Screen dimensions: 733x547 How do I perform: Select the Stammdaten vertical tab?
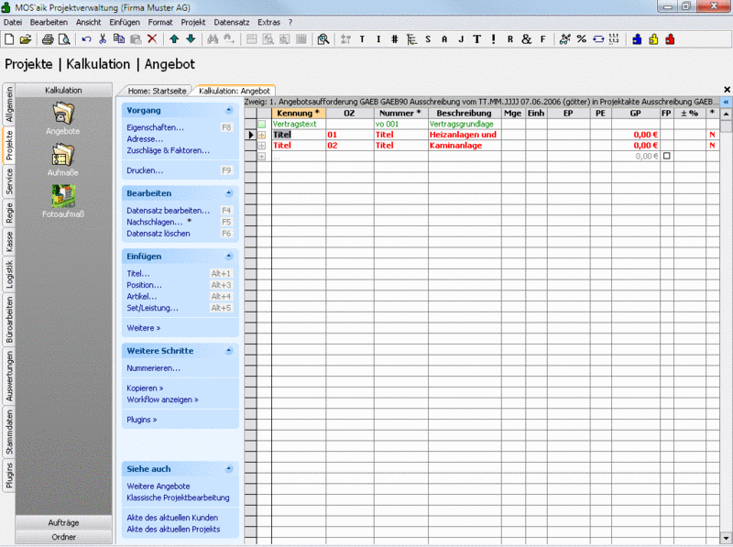tap(9, 432)
